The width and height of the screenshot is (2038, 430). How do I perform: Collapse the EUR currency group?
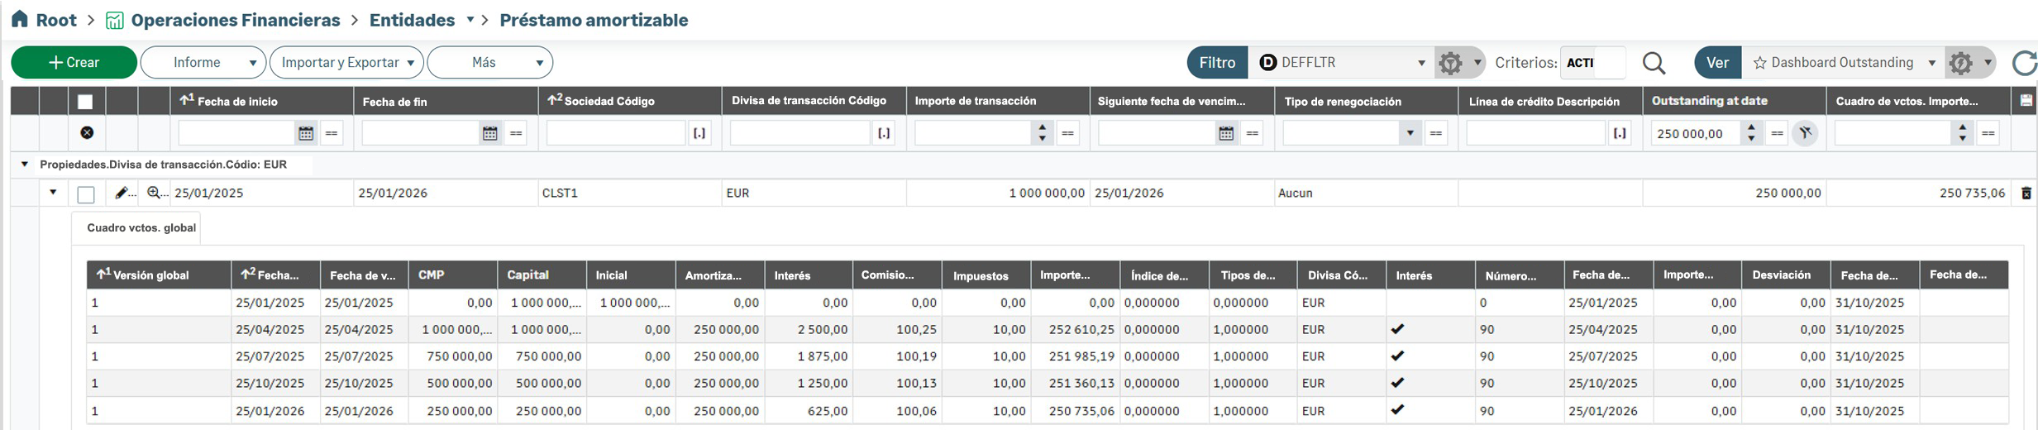(x=25, y=165)
